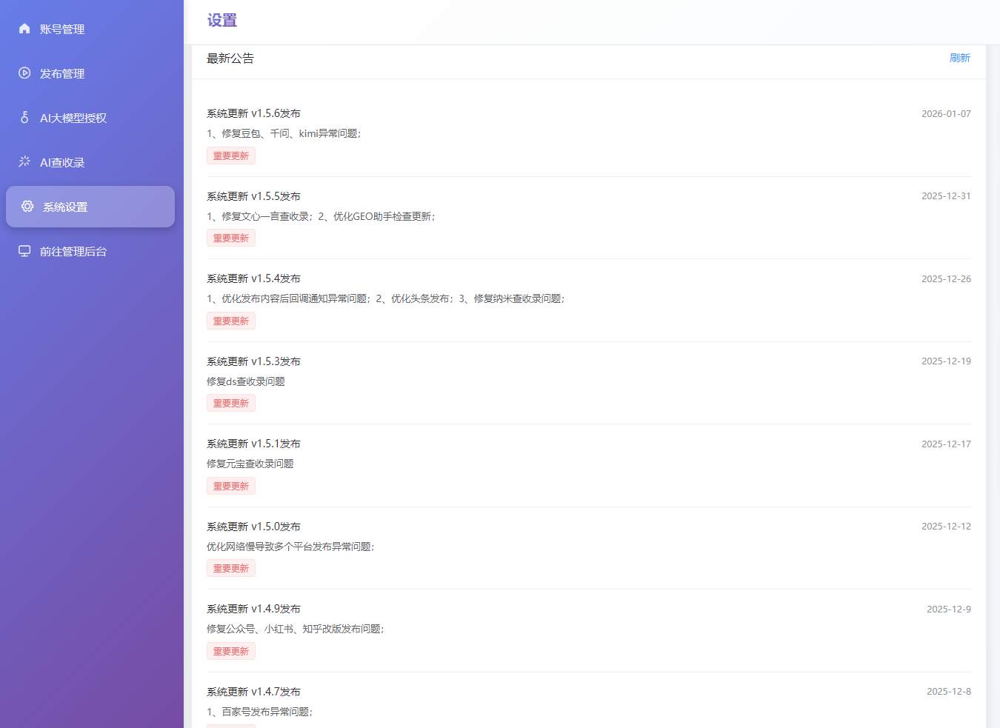Open the 账号管理 section

pyautogui.click(x=63, y=29)
